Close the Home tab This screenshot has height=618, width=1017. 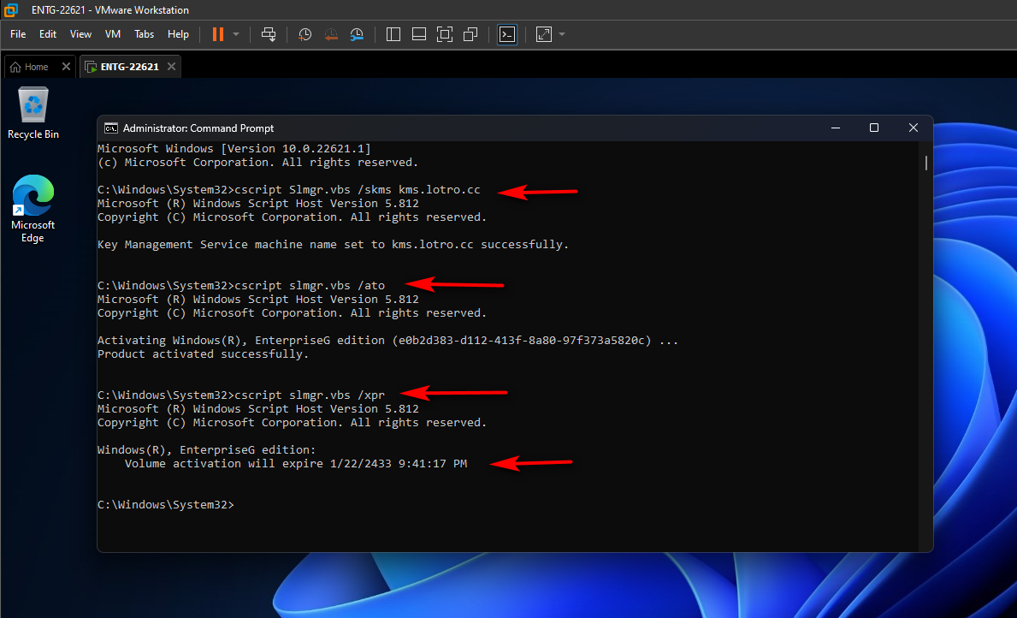point(66,67)
